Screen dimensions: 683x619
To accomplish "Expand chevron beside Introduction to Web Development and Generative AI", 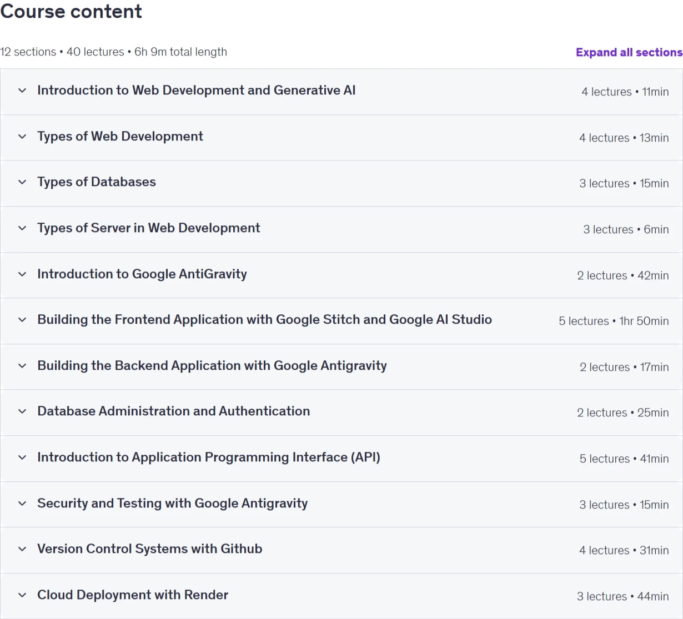I will 22,90.
